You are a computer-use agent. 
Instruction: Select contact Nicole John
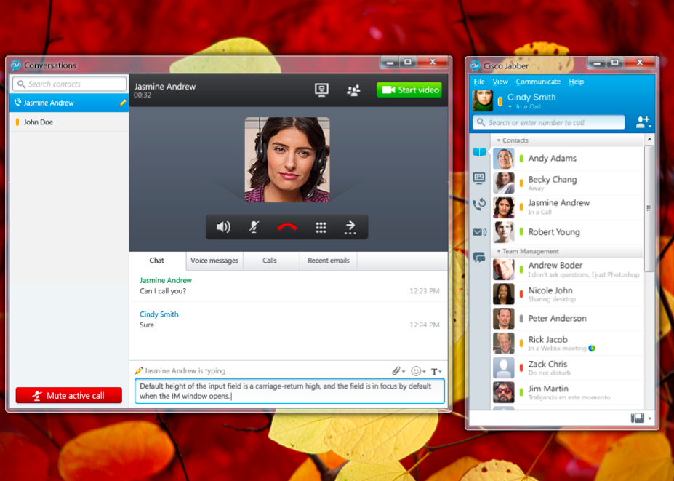click(x=567, y=294)
